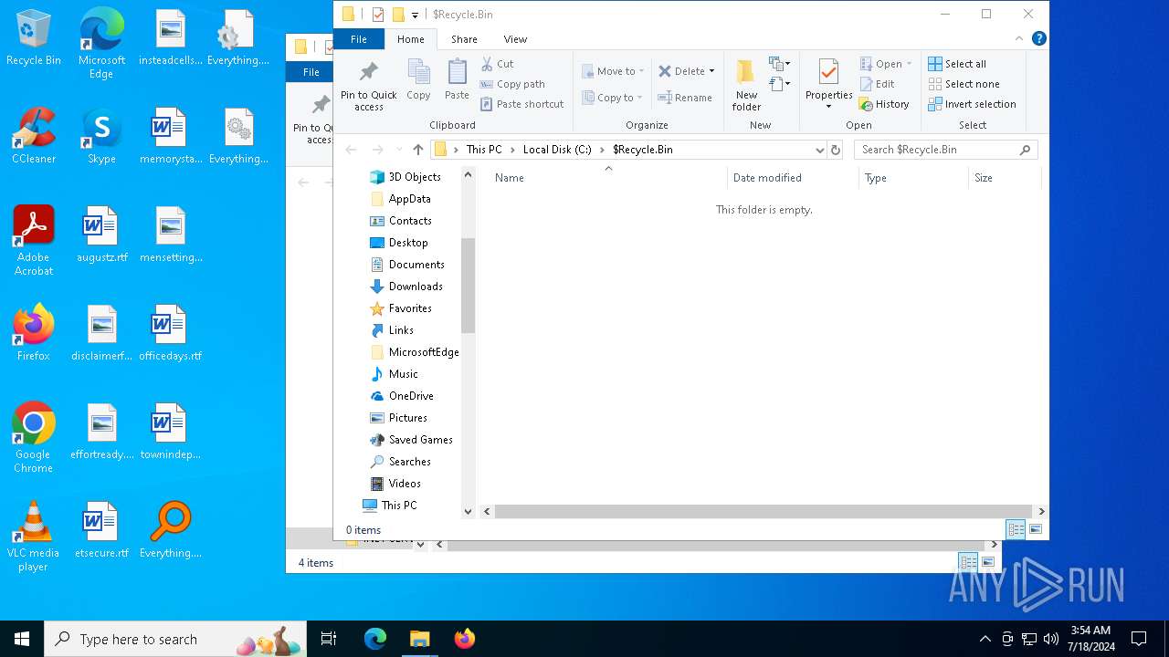Click the Cut scissors button
1169x657 pixels.
498,64
